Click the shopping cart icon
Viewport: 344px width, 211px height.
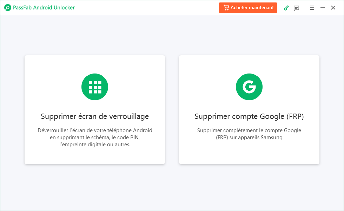(226, 8)
